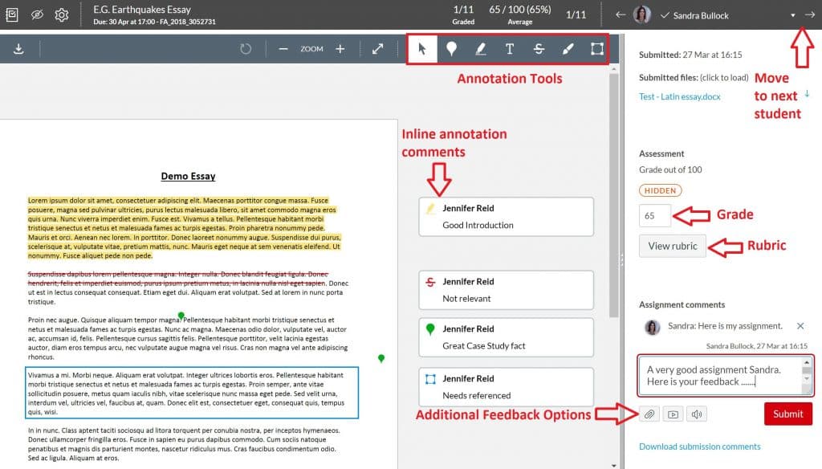Click the ZOOM label in the toolbar
822x469 pixels.
(x=311, y=49)
